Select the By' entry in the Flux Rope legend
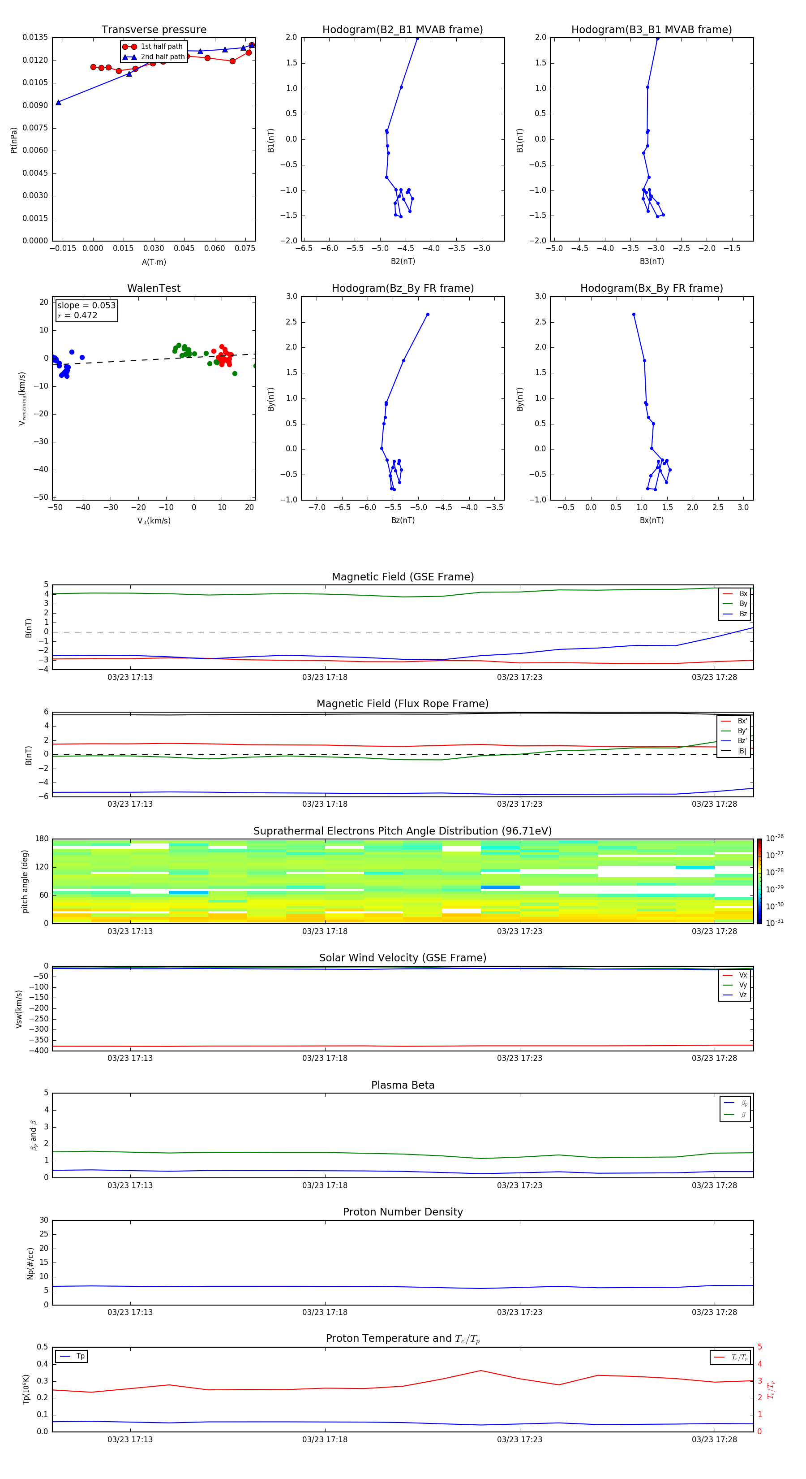806x1479 pixels. point(734,731)
